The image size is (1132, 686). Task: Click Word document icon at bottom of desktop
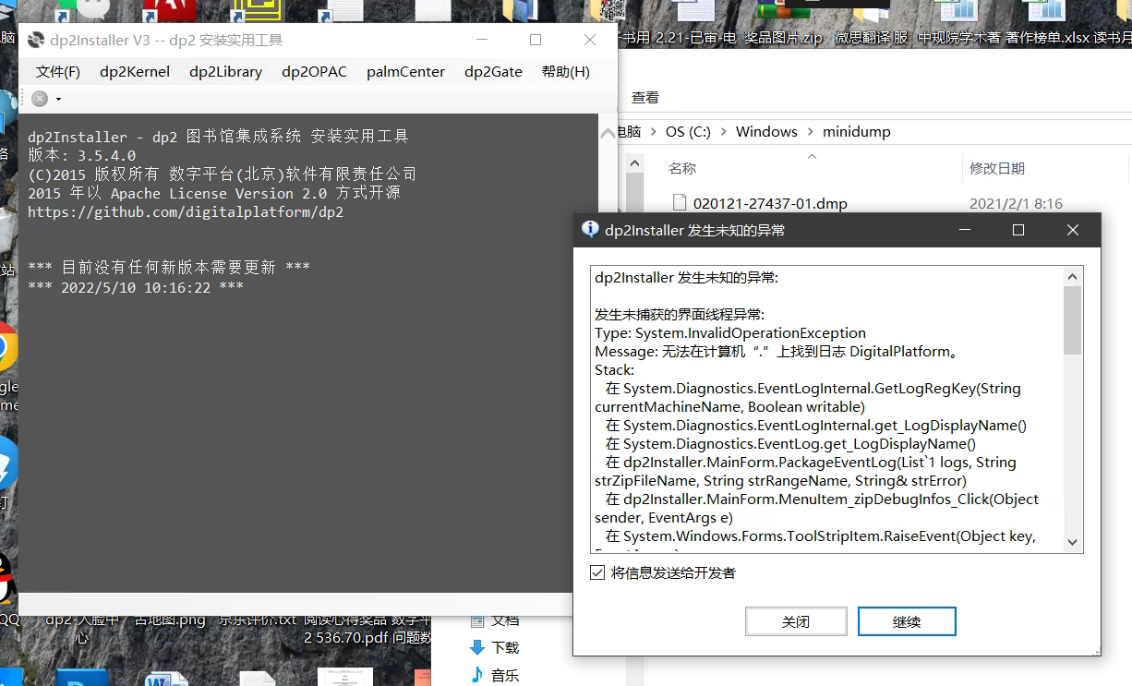pyautogui.click(x=167, y=679)
